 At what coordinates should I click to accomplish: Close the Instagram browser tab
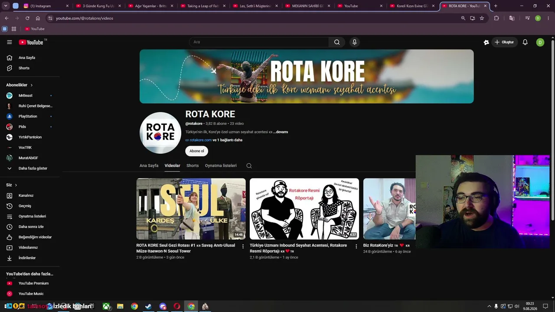coord(67,6)
